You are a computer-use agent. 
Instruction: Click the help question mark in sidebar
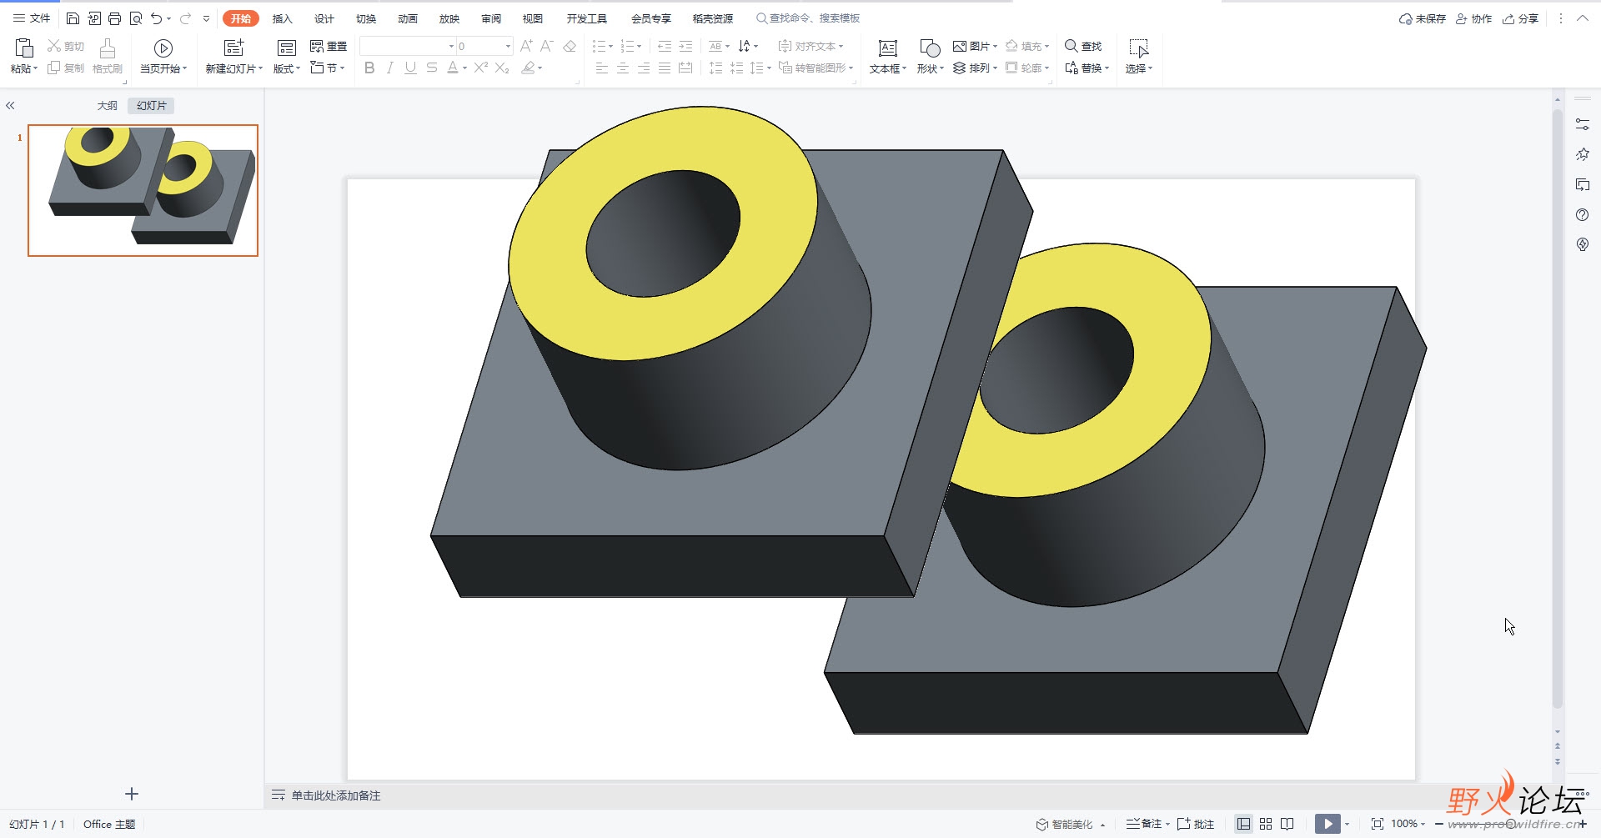(1582, 214)
